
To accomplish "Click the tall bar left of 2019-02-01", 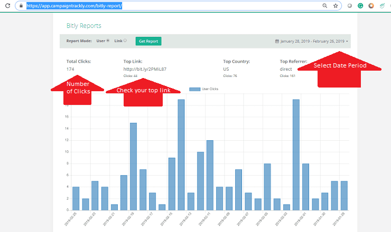I will (x=296, y=155).
